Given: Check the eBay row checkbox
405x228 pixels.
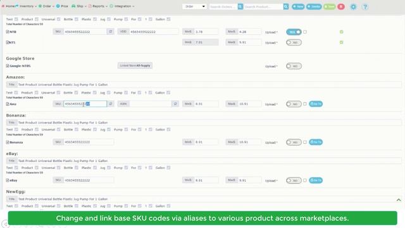Looking at the screenshot, I should [x=8, y=180].
